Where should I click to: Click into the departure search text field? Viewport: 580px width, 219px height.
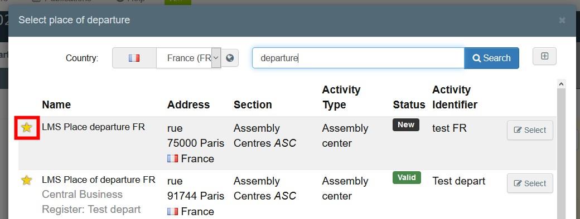[358, 58]
